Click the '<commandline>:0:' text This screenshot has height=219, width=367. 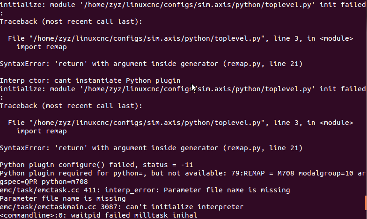(x=33, y=215)
